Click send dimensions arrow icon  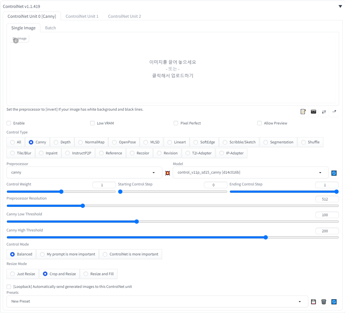pyautogui.click(x=334, y=112)
